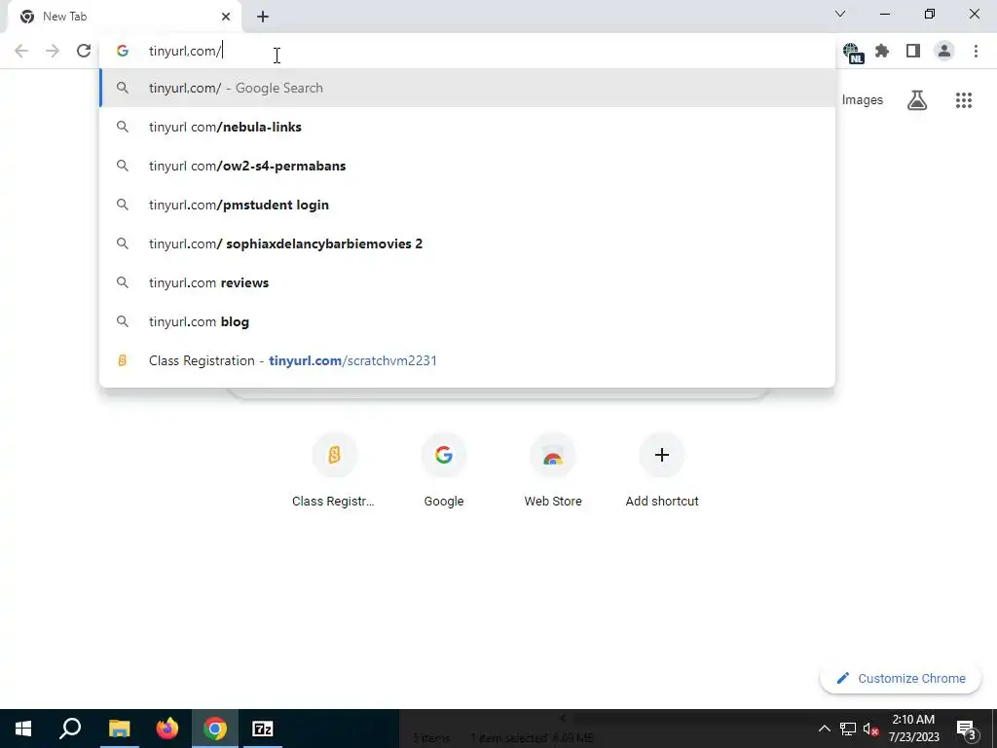Open Chrome's three-dot menu
This screenshot has width=997, height=748.
point(976,51)
